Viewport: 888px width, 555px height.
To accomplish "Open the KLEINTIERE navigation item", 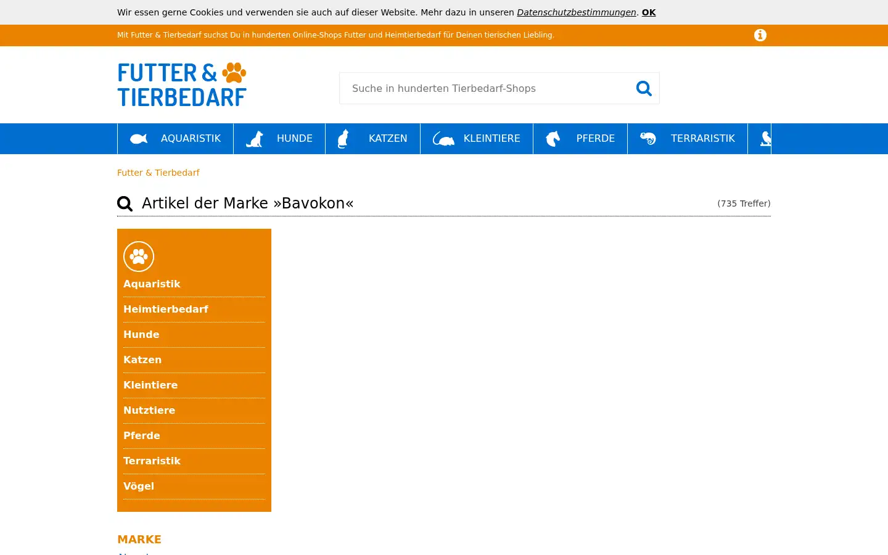I will (477, 139).
